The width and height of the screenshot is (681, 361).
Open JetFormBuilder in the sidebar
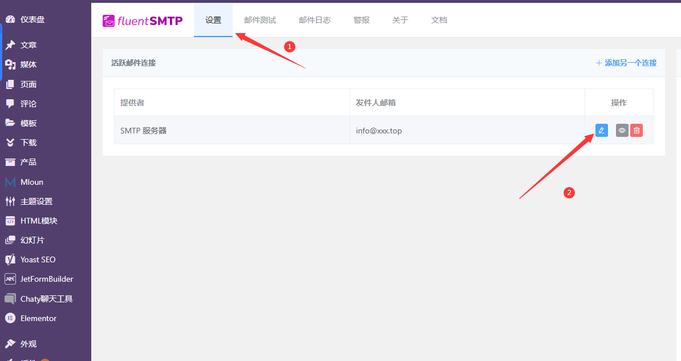click(x=46, y=279)
